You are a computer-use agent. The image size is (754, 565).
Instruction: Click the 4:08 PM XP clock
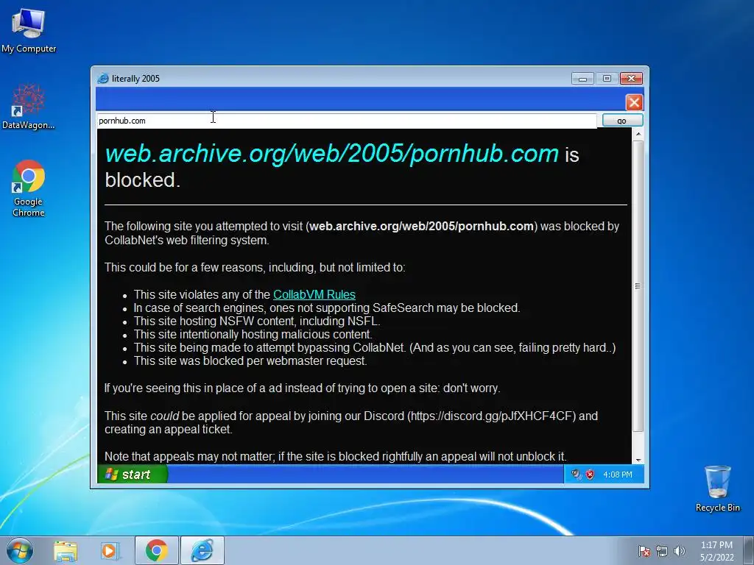click(618, 475)
